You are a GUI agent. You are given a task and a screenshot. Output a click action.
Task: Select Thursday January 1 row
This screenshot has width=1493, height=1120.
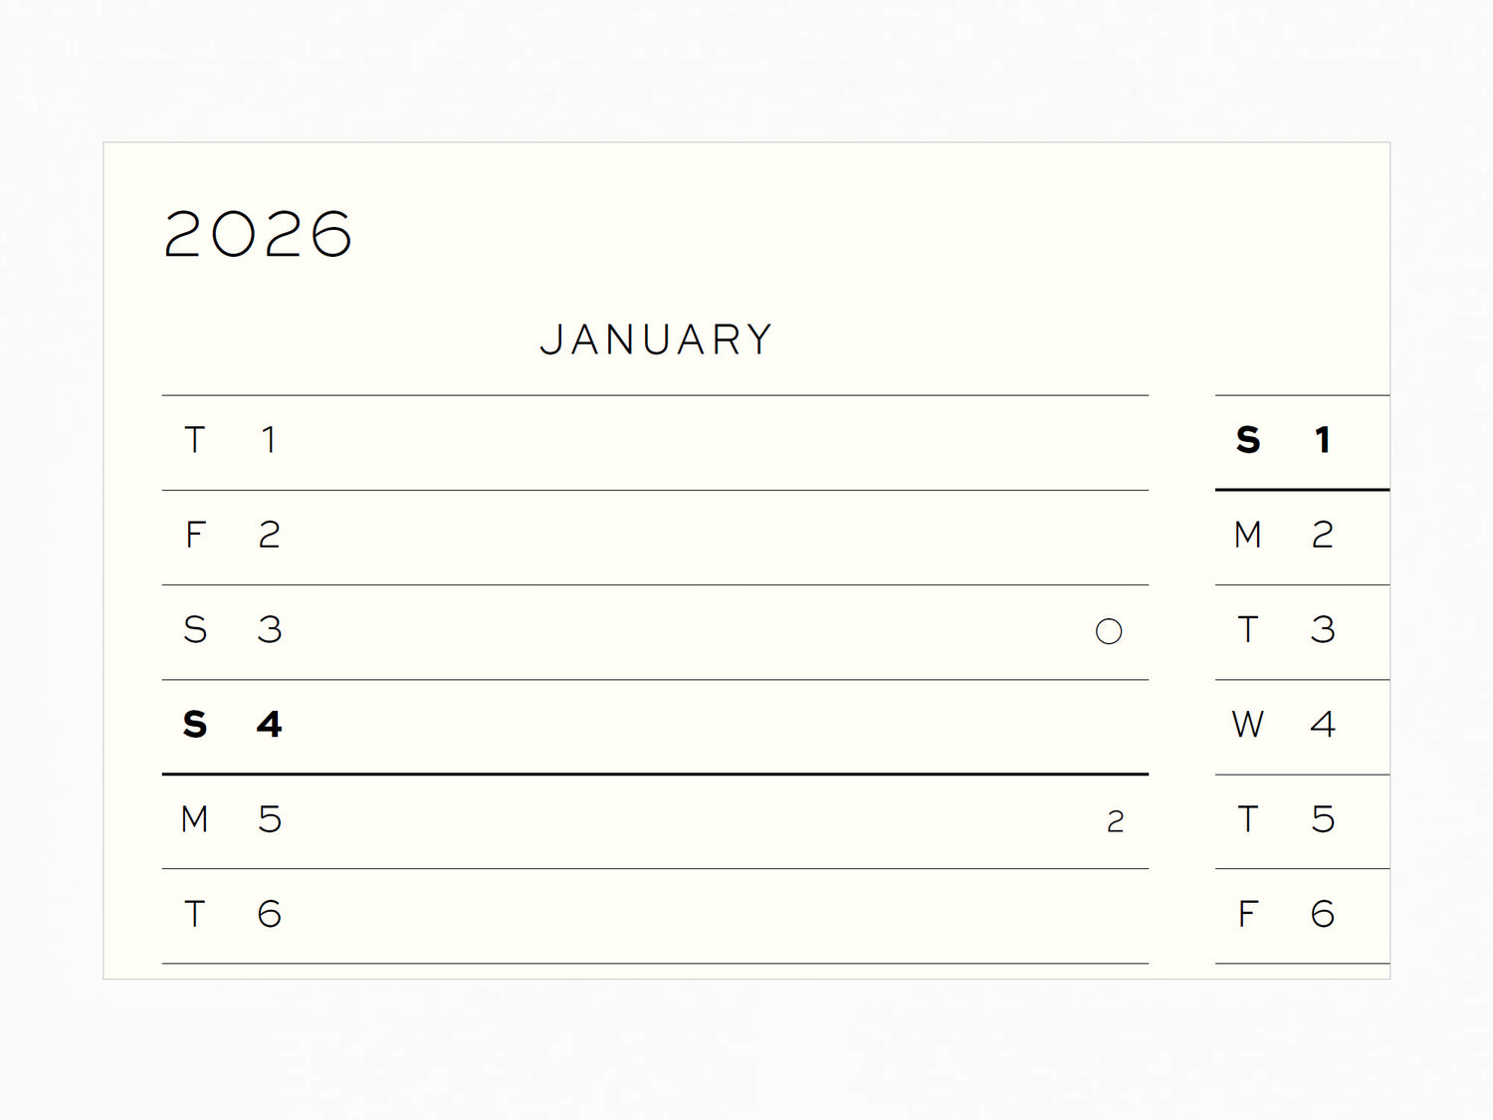coord(655,441)
